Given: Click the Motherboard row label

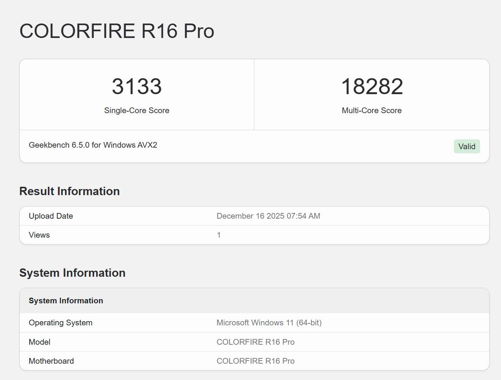Looking at the screenshot, I should (51, 361).
